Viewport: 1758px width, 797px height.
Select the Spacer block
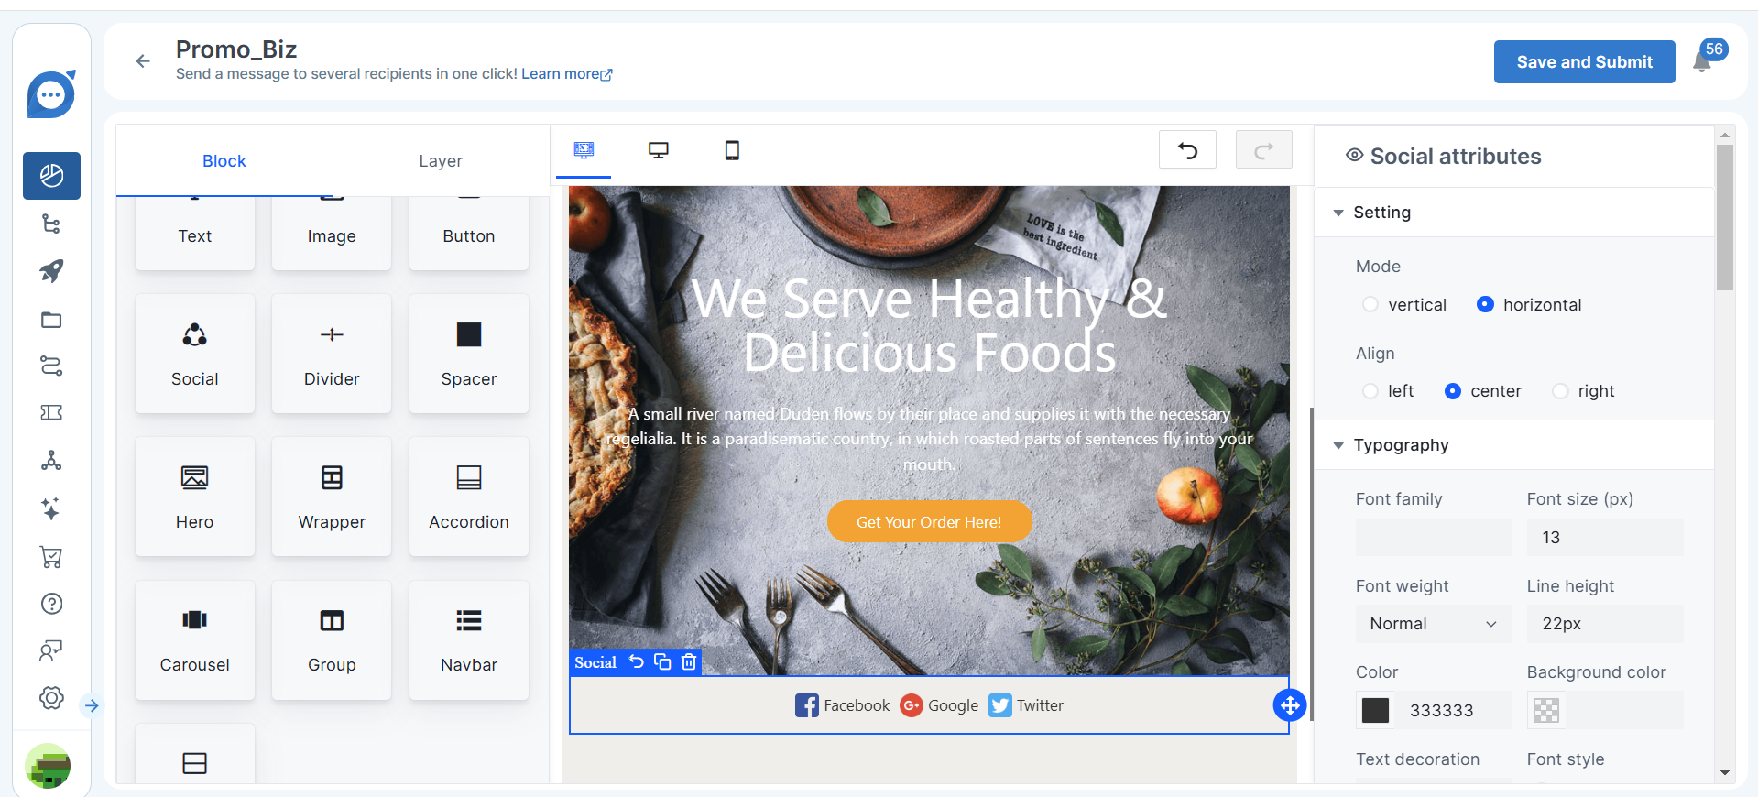(469, 354)
